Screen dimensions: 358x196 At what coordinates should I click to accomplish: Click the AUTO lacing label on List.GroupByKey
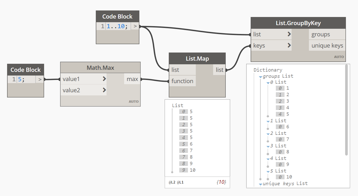pos(339,57)
